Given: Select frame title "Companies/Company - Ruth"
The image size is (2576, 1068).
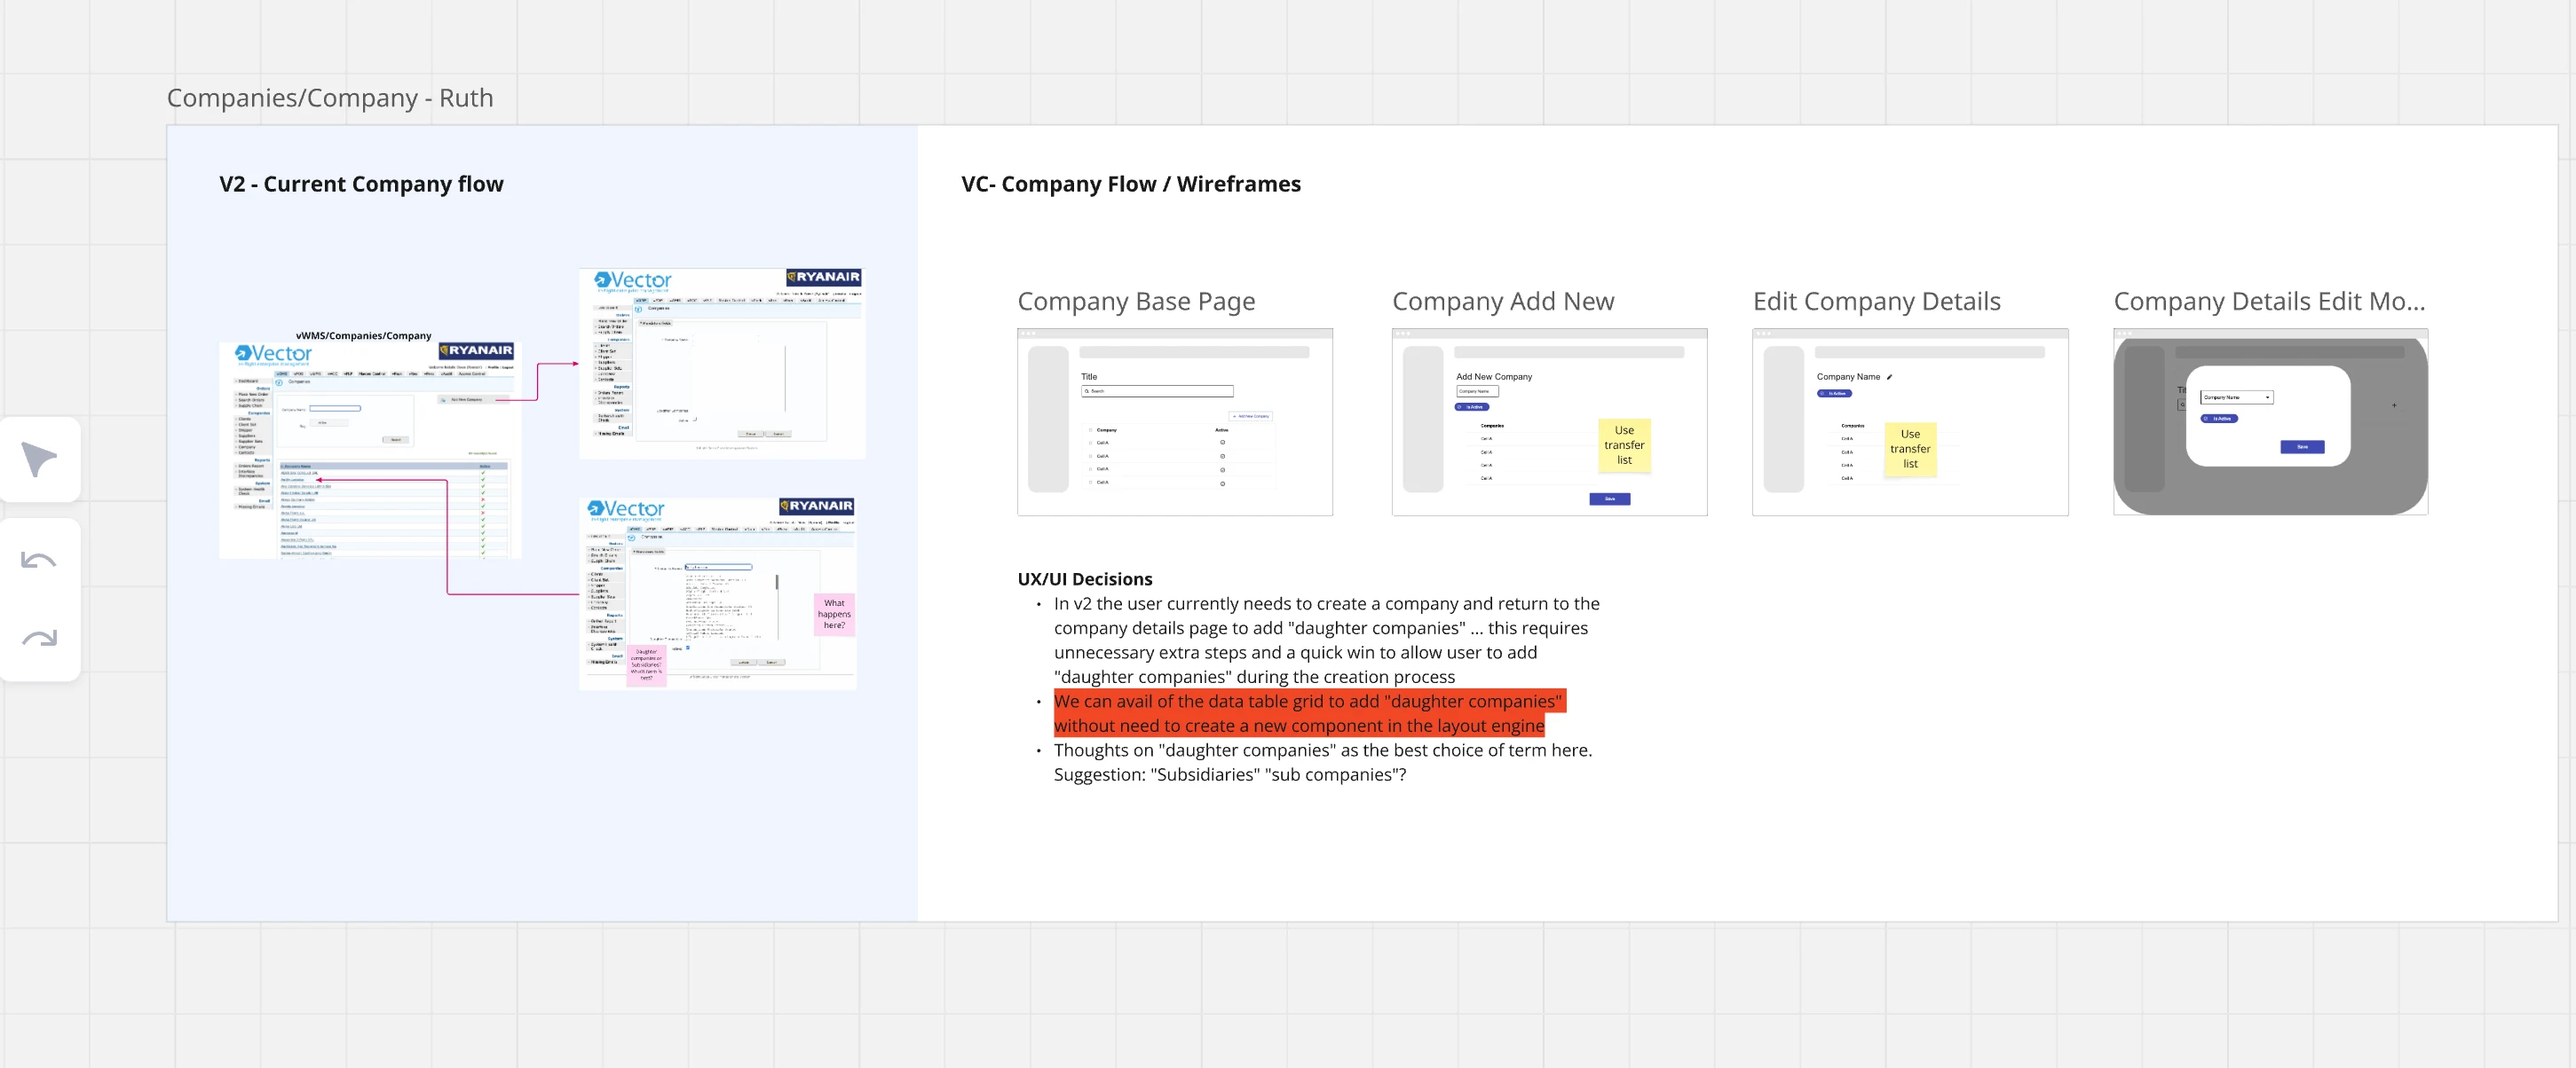Looking at the screenshot, I should [330, 98].
